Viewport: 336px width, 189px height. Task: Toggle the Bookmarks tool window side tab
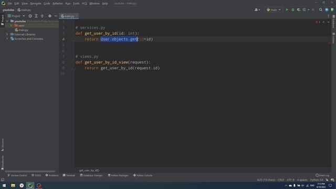click(2, 163)
